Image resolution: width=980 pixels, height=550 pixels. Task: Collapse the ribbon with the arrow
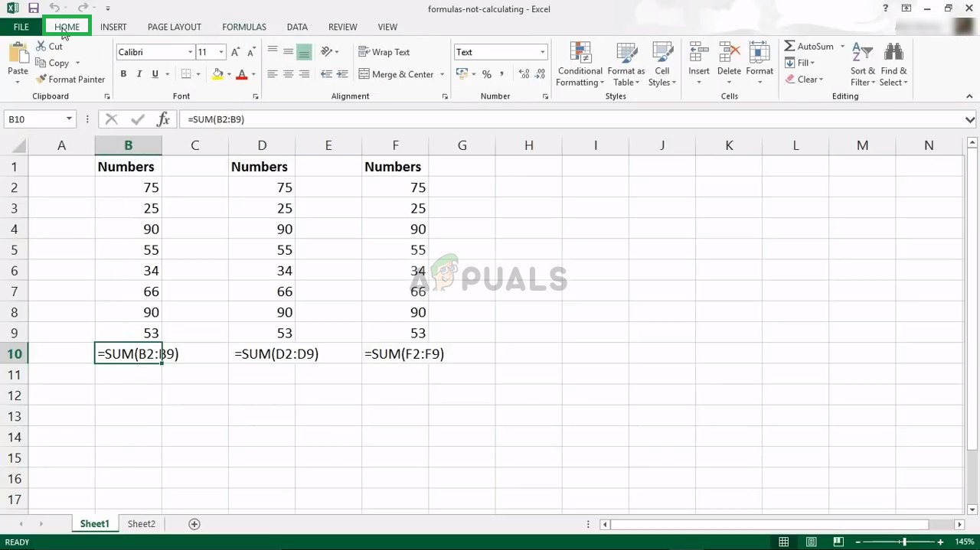(969, 96)
